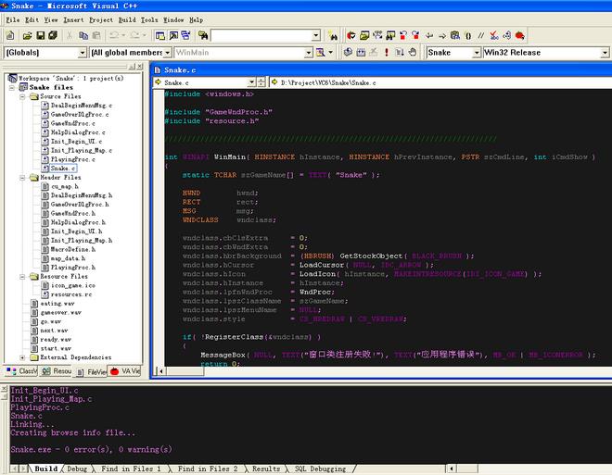Click the New Text File toolbar icon

10,35
